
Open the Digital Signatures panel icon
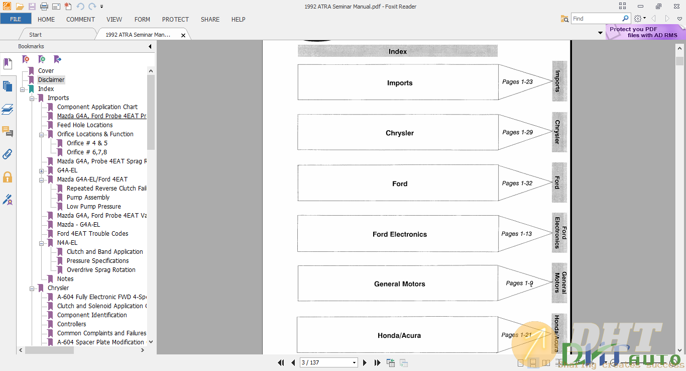[x=8, y=200]
